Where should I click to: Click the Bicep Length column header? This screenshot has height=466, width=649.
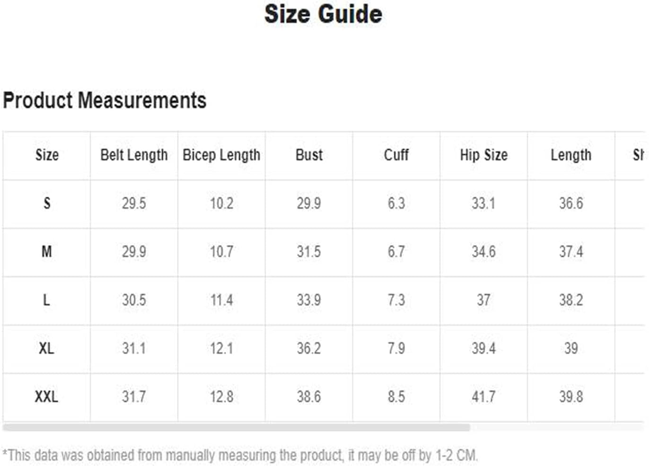coord(221,155)
